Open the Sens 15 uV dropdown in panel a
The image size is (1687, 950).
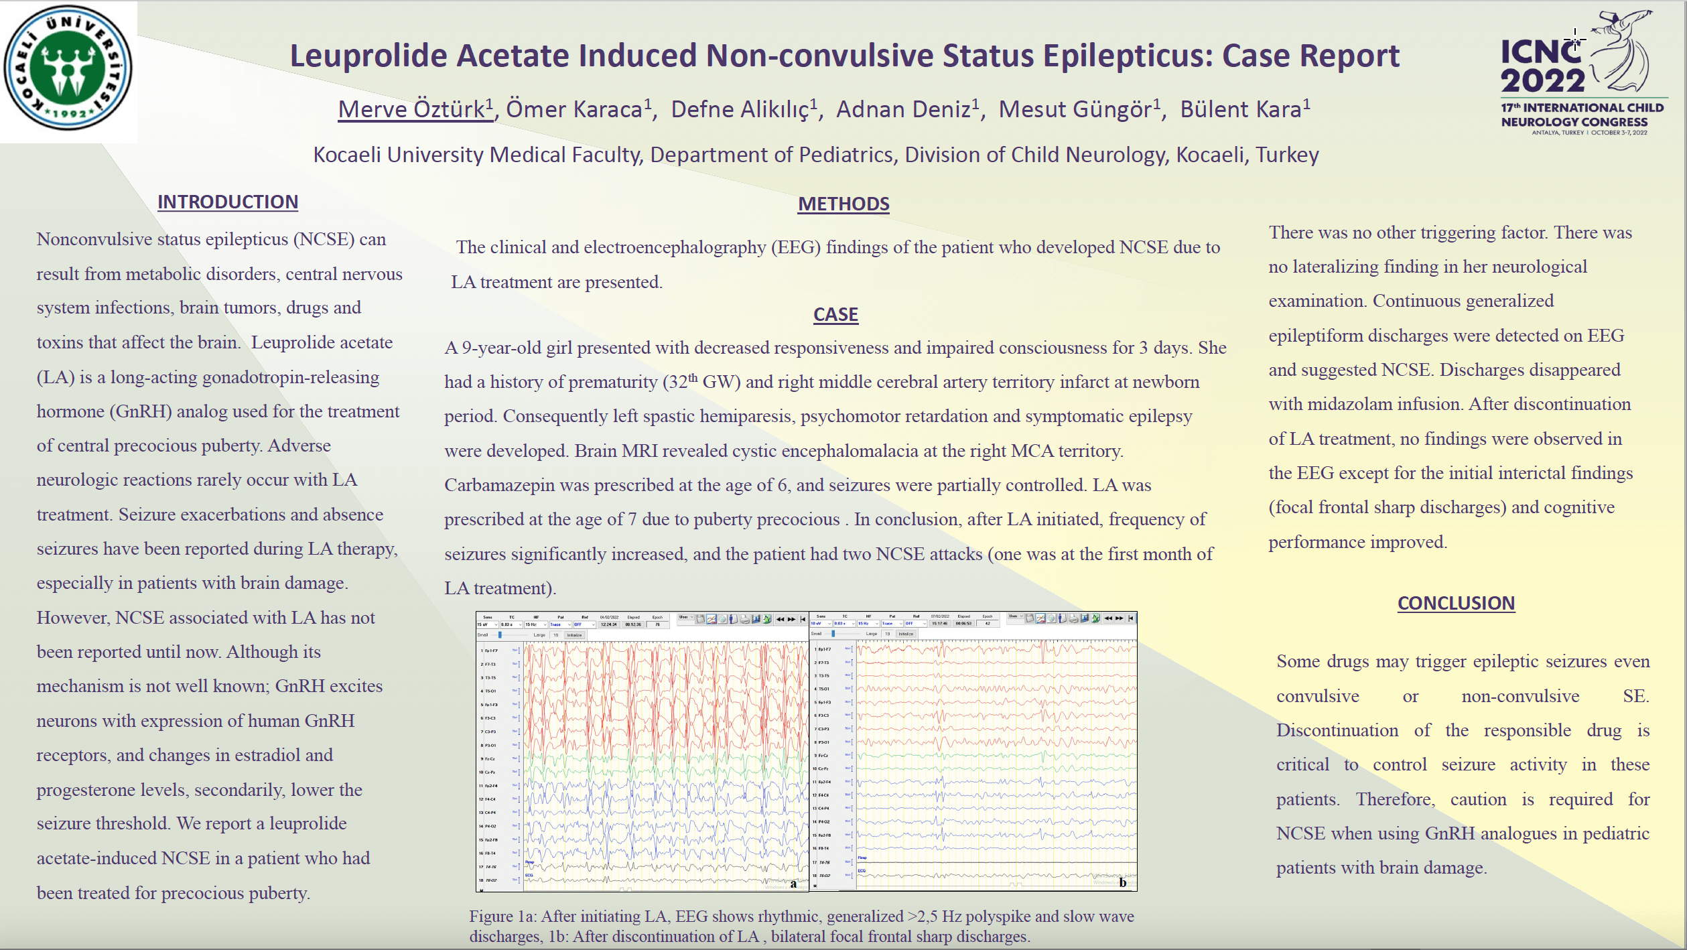pyautogui.click(x=487, y=624)
